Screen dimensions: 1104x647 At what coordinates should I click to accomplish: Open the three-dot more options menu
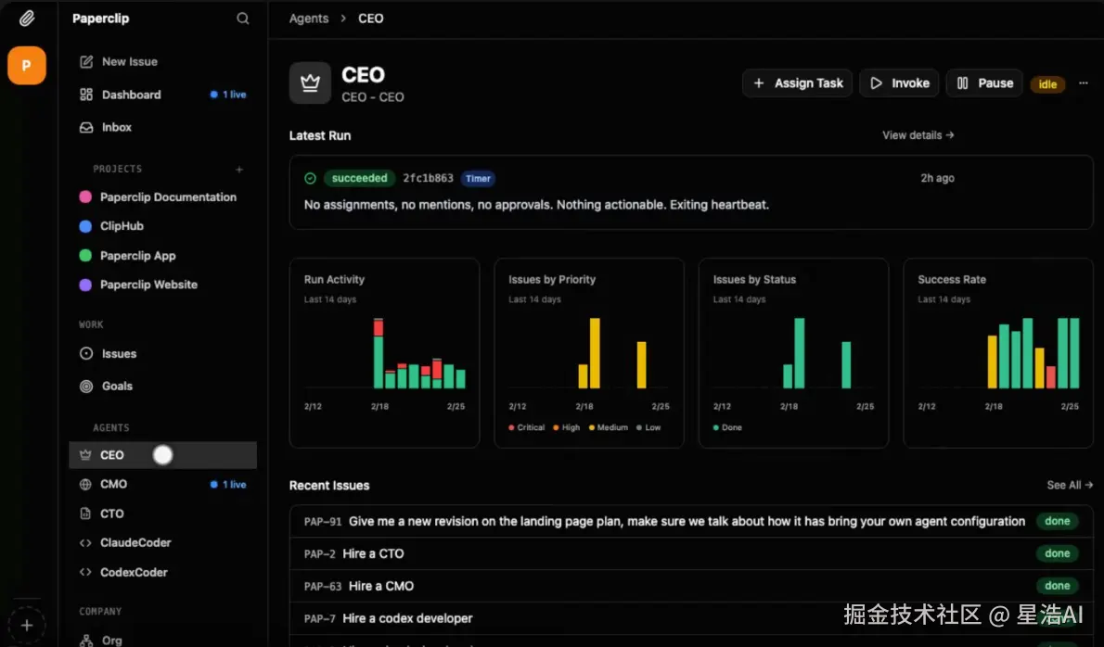pyautogui.click(x=1084, y=83)
